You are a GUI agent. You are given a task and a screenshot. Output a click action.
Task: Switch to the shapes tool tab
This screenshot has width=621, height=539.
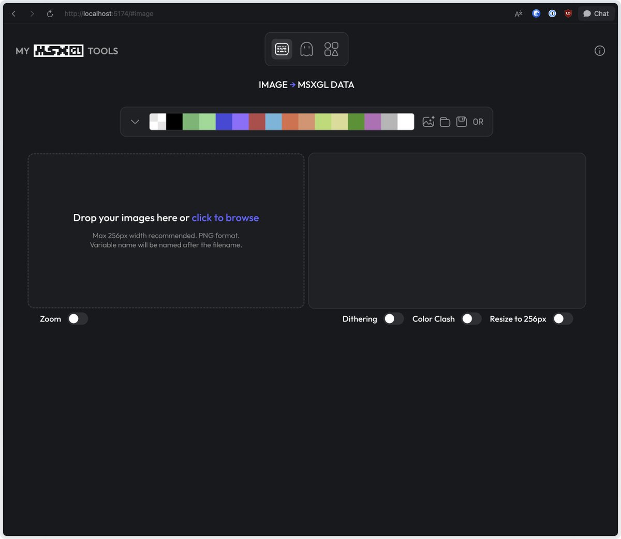[x=331, y=49]
